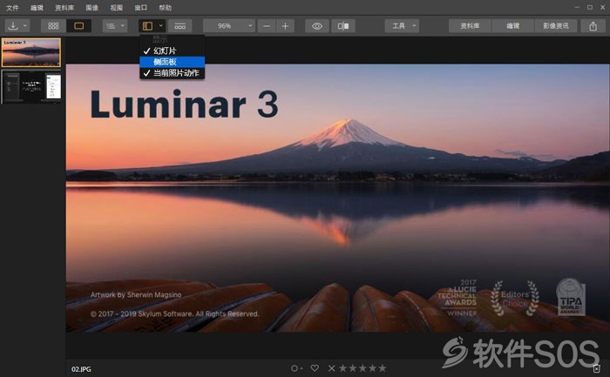Zoom in with the plus button
Image resolution: width=610 pixels, height=377 pixels.
point(285,26)
